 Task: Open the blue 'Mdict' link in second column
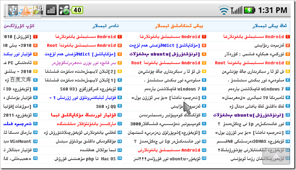(x=165, y=45)
